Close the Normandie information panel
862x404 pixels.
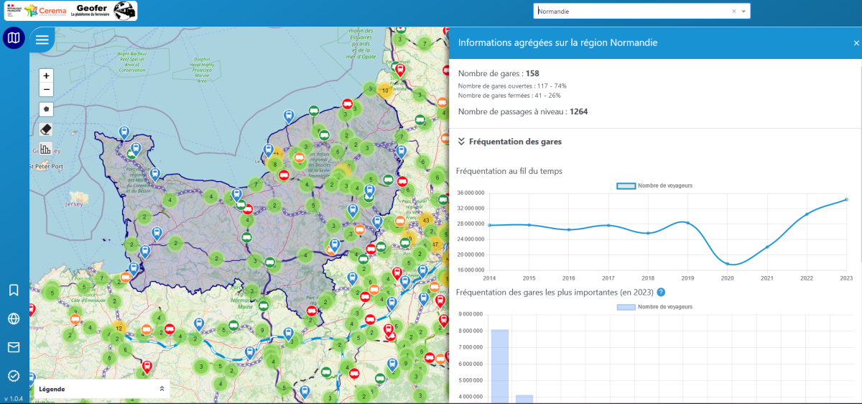856,43
